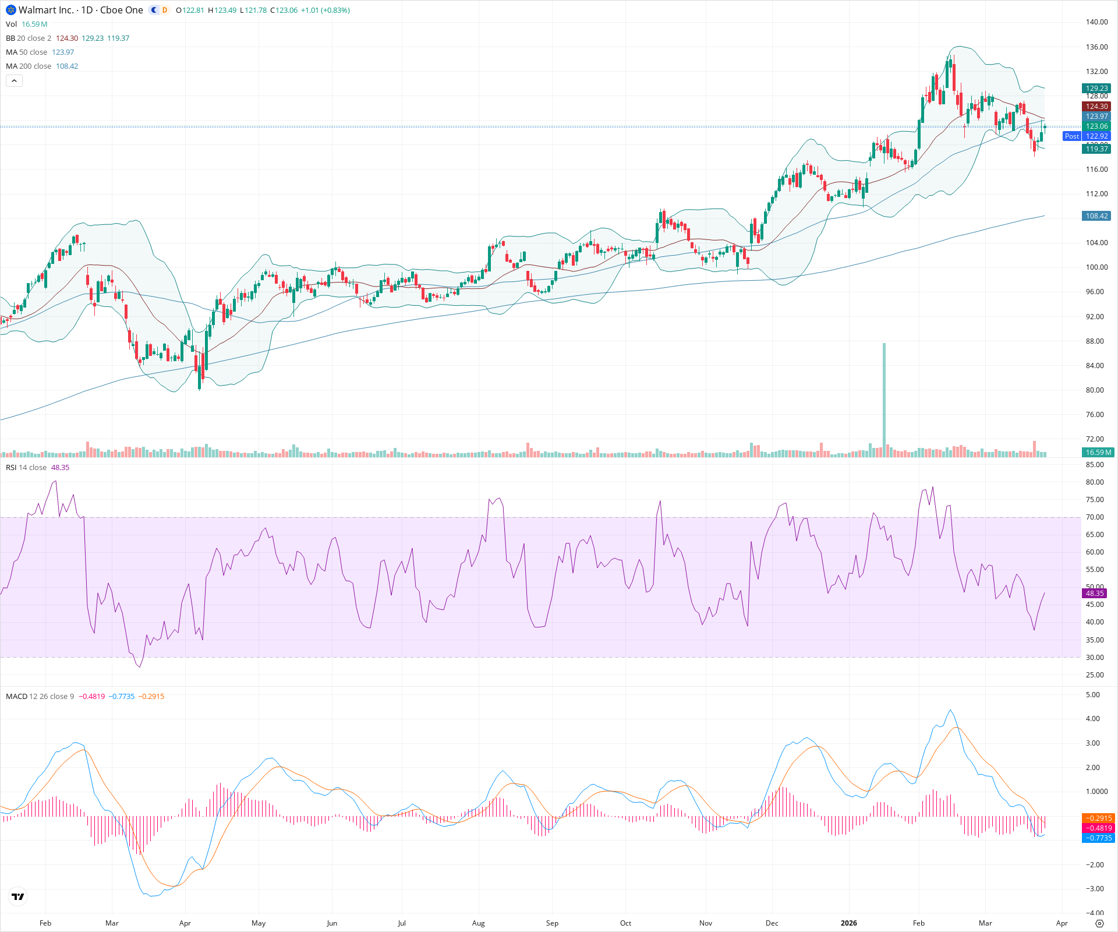Click the "MACD 12 26 close 9" legend text

41,696
